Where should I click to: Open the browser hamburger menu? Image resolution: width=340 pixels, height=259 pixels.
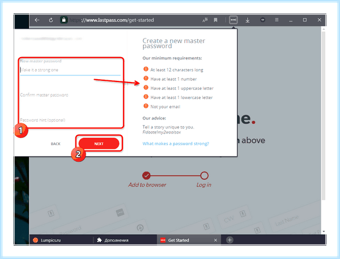(277, 20)
